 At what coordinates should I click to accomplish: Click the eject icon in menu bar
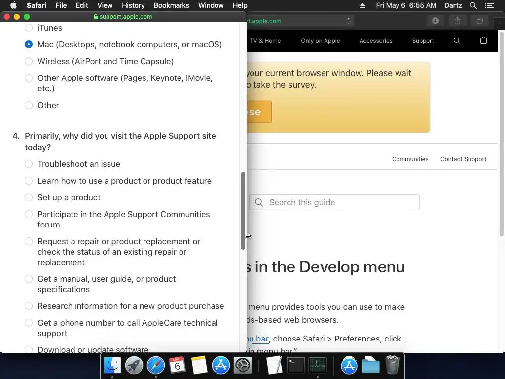[362, 5]
